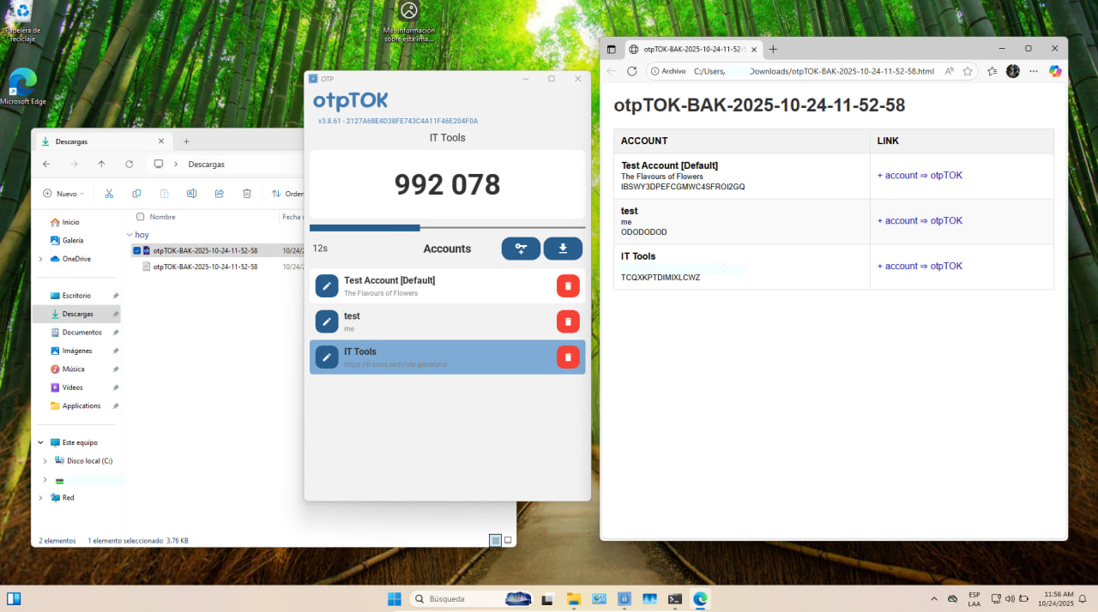The width and height of the screenshot is (1098, 612).
Task: Uncheck the otpTOK-BAK file selection checkbox
Action: (x=136, y=250)
